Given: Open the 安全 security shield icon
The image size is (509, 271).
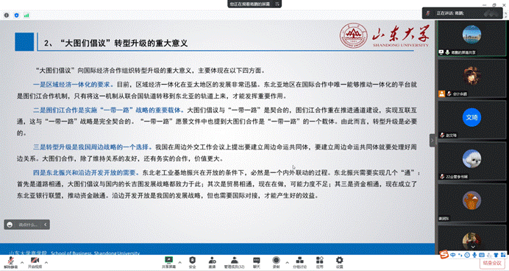Looking at the screenshot, I should (x=193, y=263).
